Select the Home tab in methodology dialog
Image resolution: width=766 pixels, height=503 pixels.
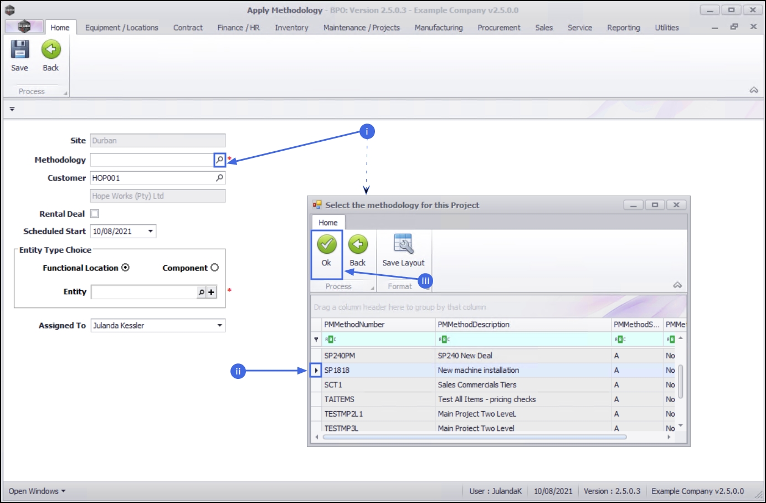(x=328, y=222)
